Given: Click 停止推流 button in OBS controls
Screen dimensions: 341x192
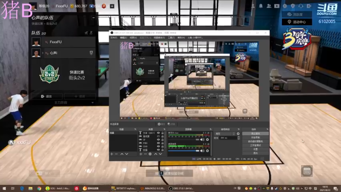Looking at the screenshot, I should click(x=255, y=134).
